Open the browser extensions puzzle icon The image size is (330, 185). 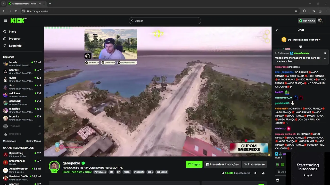point(305,11)
